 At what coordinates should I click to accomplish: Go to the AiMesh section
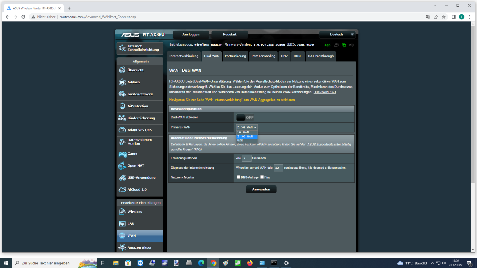(140, 82)
